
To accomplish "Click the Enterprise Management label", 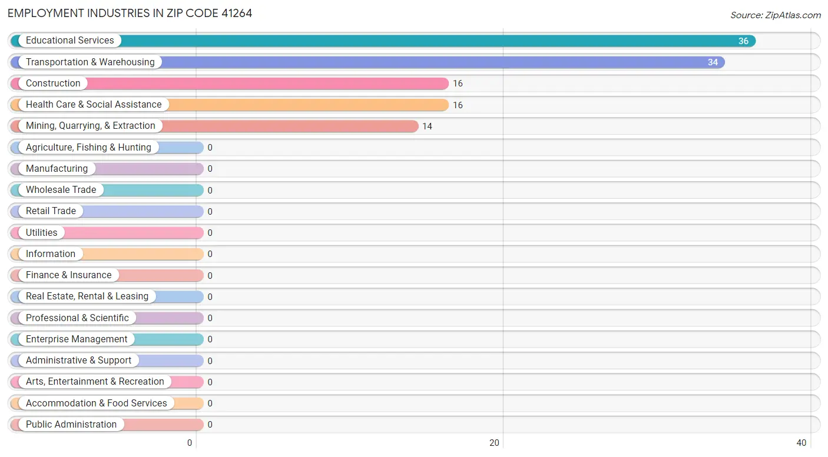I will pyautogui.click(x=77, y=339).
